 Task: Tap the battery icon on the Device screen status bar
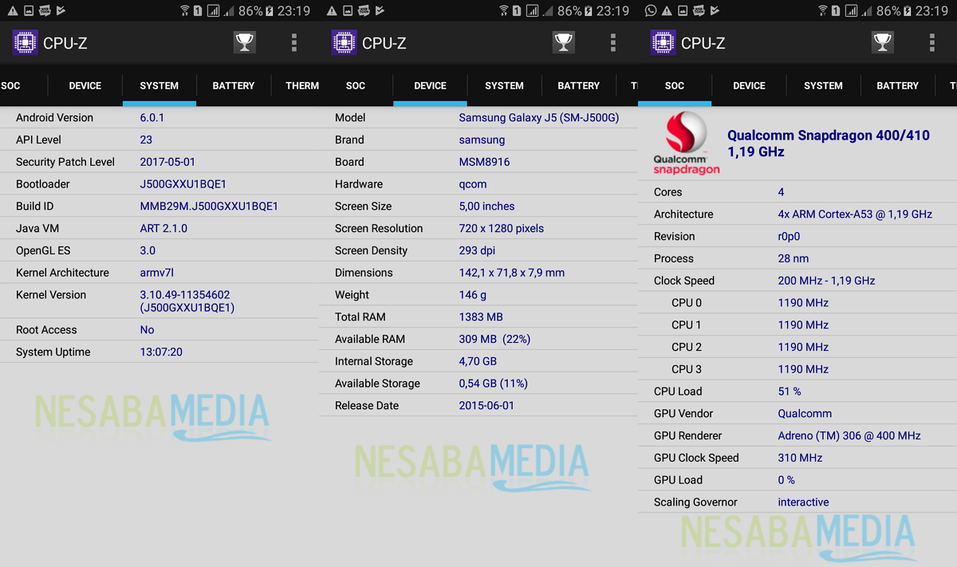click(x=589, y=10)
